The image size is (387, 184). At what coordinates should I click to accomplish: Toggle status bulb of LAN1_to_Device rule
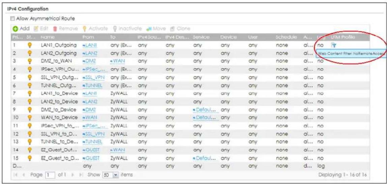pos(30,93)
